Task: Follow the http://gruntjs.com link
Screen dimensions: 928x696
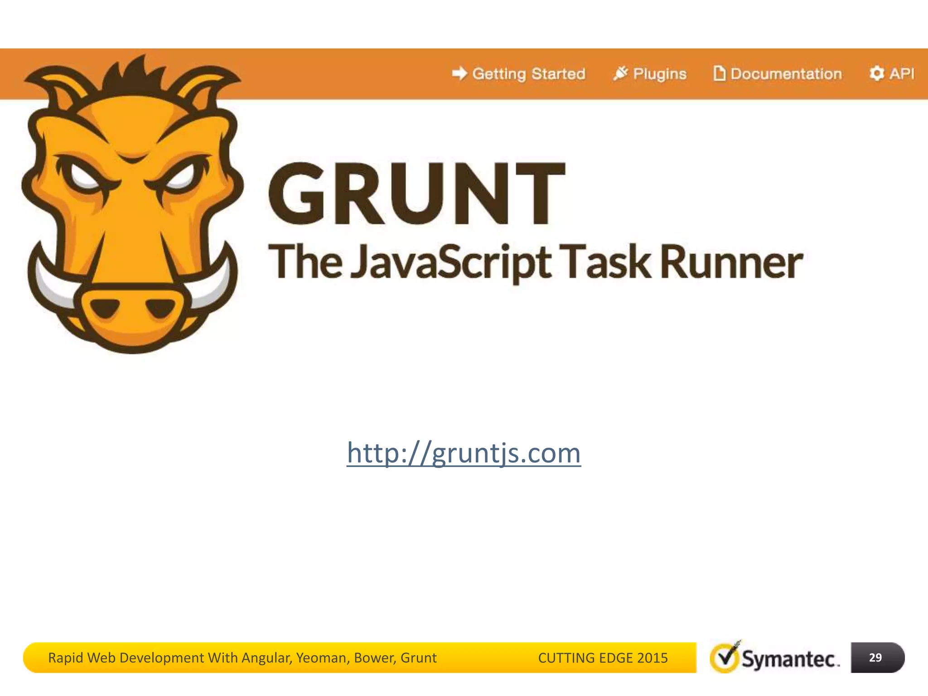Action: (464, 453)
